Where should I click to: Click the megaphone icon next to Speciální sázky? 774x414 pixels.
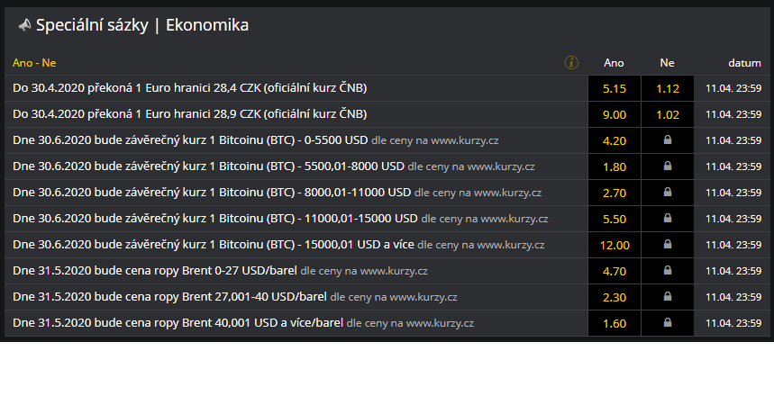point(24,24)
